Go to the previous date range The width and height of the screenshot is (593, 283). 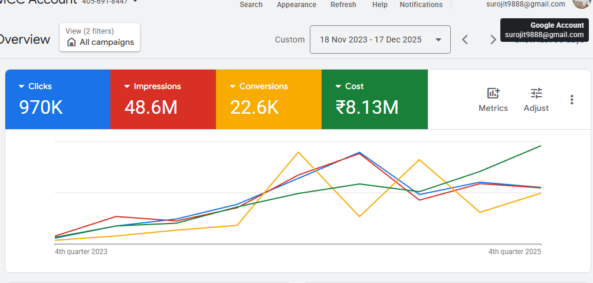[465, 40]
